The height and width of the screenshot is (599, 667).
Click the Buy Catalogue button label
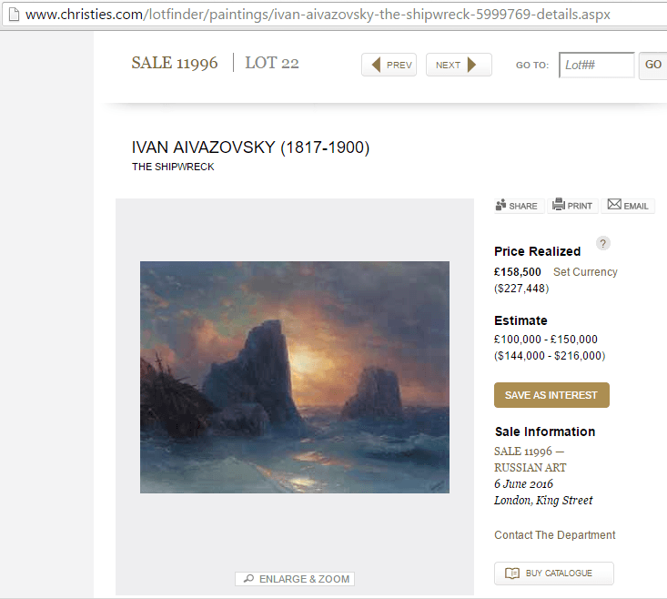point(559,574)
